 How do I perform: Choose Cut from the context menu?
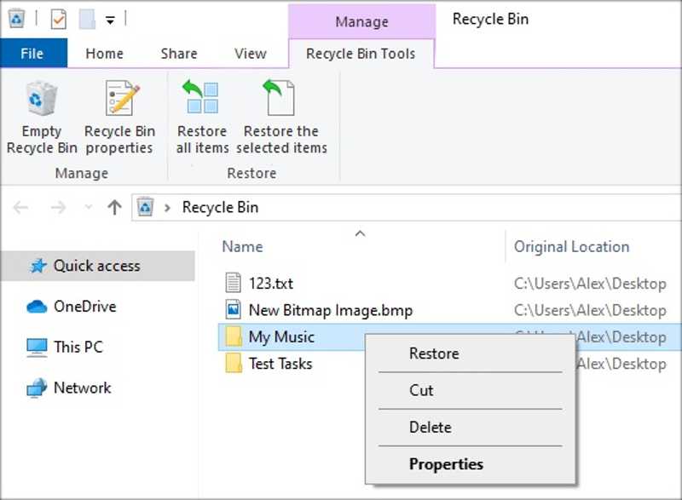[471, 390]
